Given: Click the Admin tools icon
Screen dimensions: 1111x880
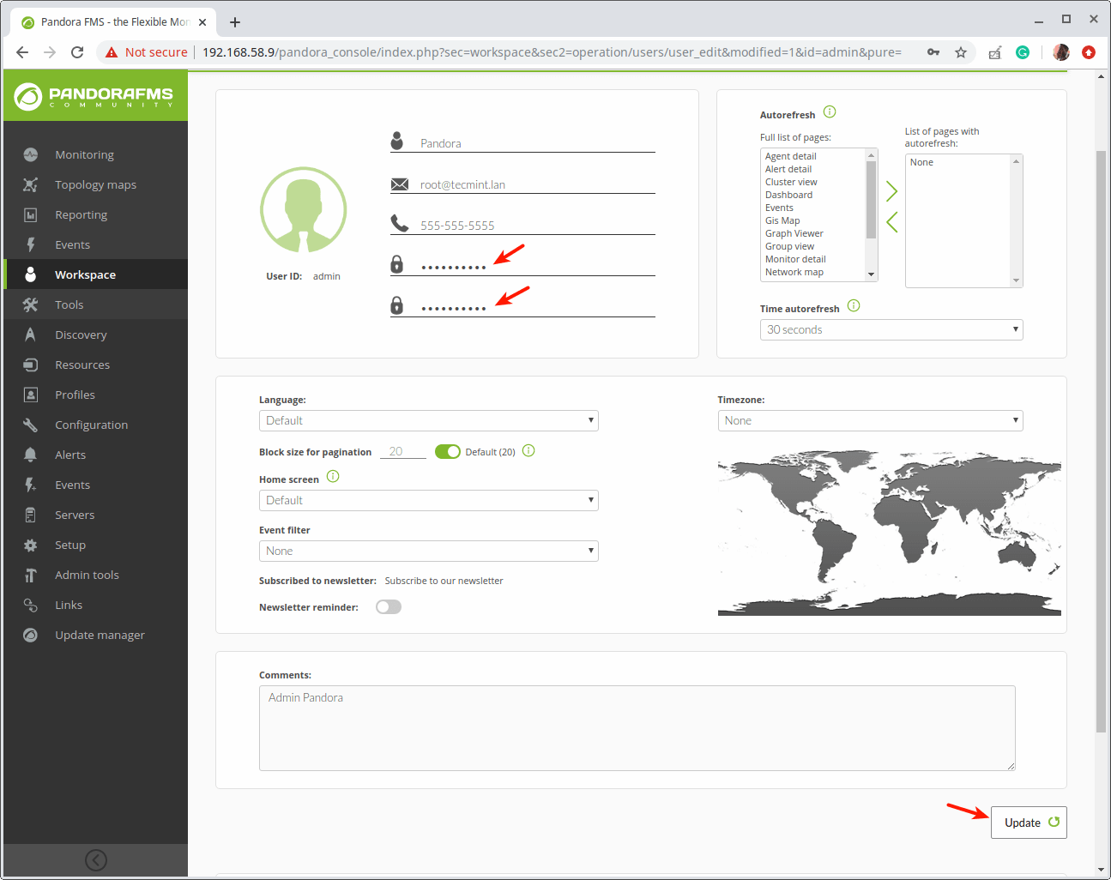Looking at the screenshot, I should coord(31,575).
